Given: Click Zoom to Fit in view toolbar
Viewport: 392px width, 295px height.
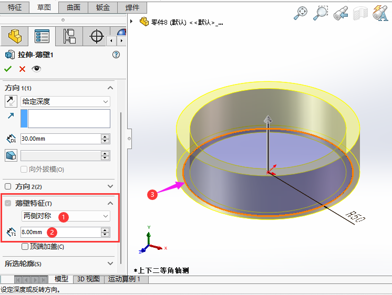Looking at the screenshot, I should click(301, 13).
